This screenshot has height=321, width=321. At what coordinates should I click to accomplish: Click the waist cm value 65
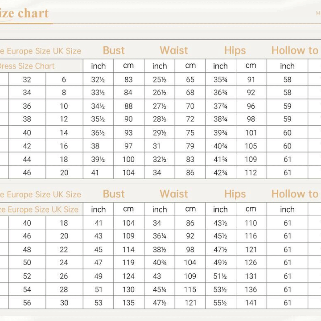(190, 80)
